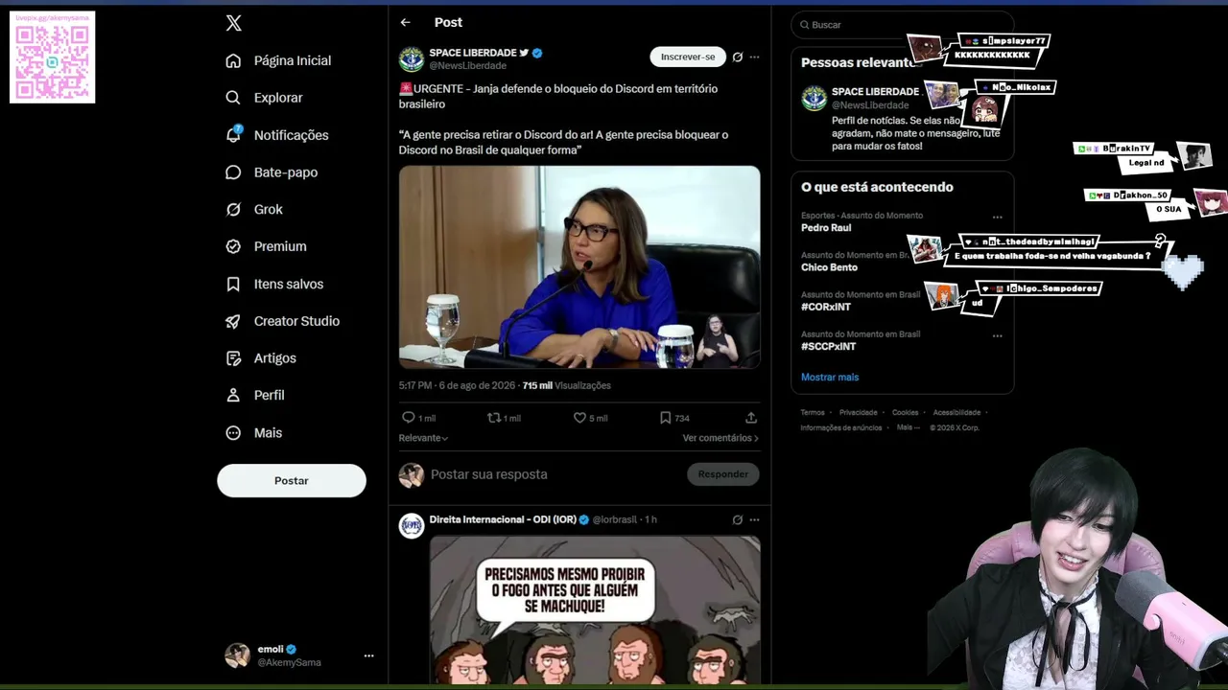Click the Grok icon on the Direita Internacional reply

[738, 519]
